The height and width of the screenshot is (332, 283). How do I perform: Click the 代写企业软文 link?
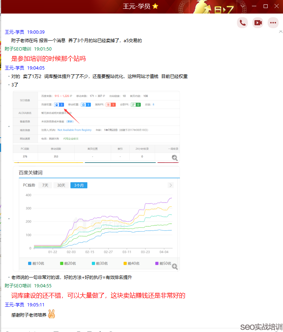(x=71, y=139)
